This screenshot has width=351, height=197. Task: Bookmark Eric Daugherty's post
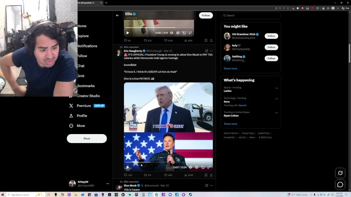(x=206, y=175)
